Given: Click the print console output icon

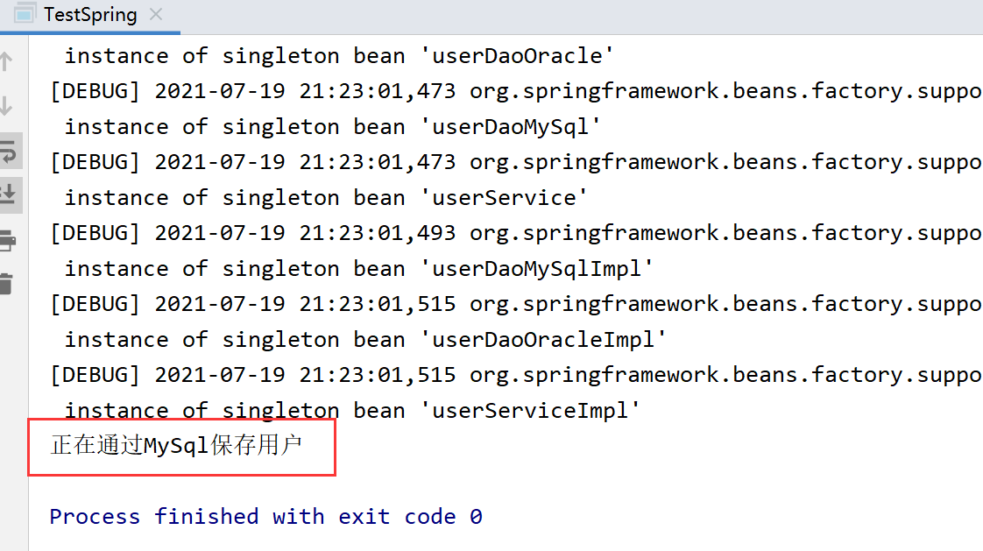Looking at the screenshot, I should (x=8, y=241).
